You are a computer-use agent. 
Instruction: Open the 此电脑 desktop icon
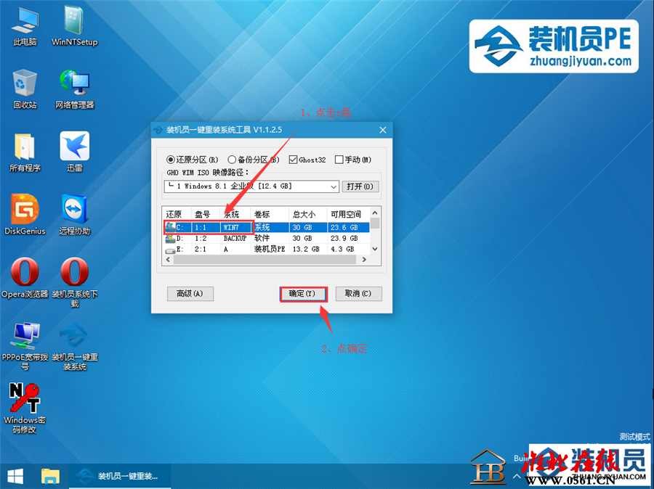[x=25, y=26]
